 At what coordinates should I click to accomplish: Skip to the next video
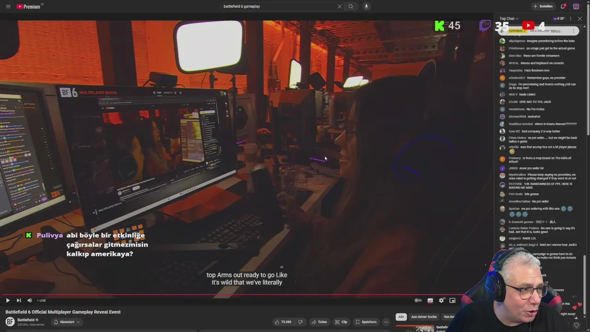(x=19, y=300)
